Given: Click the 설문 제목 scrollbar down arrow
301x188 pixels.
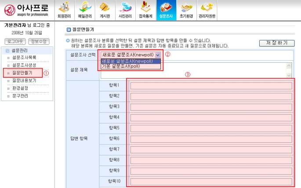Looking at the screenshot, I should click(289, 75).
